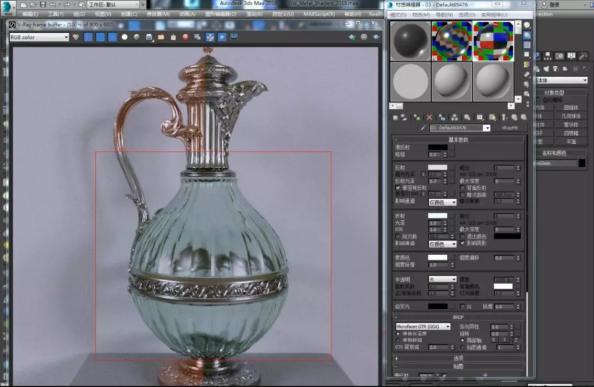The image size is (594, 387).
Task: Open the 修改器(M) menu
Action: [158, 14]
